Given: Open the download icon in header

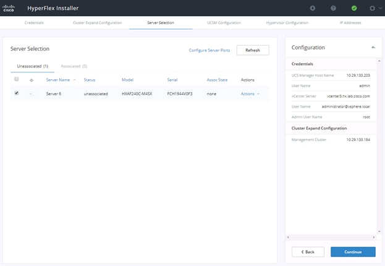Looking at the screenshot, I should pos(312,8).
